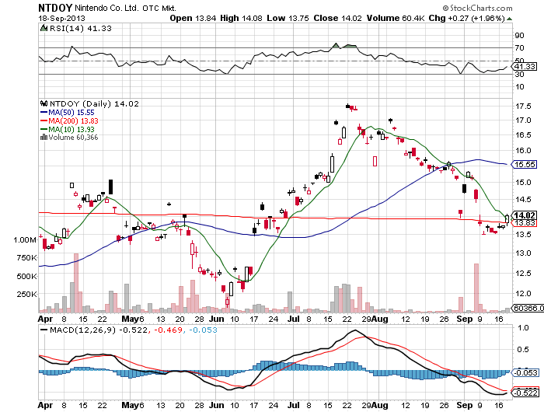
Task: Click the 'Chg +0.27 (+1.96%)' value
Action: pos(466,18)
